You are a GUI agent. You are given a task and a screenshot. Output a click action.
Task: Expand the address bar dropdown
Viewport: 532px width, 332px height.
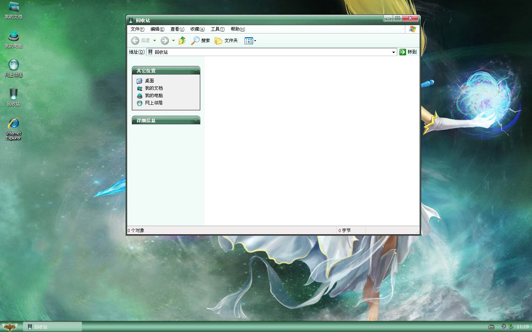[393, 52]
